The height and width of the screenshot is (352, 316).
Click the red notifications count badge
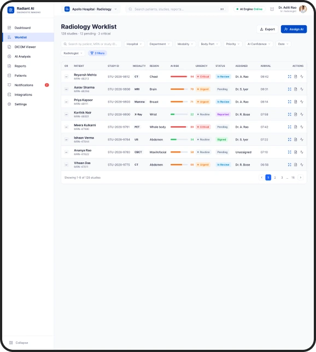pos(47,85)
